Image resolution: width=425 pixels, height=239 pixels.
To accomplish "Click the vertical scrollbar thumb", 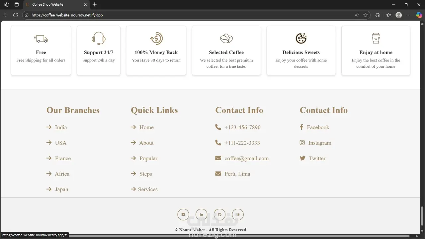I will (x=422, y=216).
